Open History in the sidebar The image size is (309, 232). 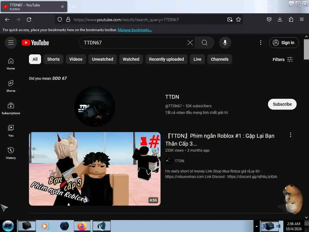click(x=11, y=153)
